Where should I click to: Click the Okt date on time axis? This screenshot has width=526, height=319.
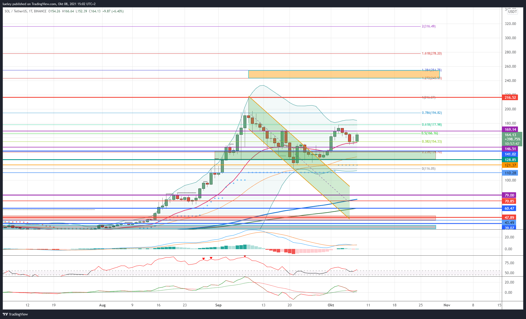[x=331, y=305]
